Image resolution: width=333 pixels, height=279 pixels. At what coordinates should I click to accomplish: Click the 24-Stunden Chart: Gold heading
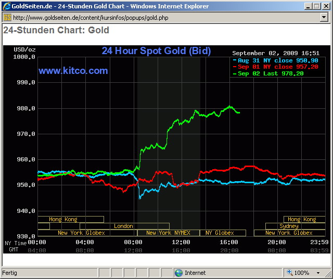coord(56,30)
